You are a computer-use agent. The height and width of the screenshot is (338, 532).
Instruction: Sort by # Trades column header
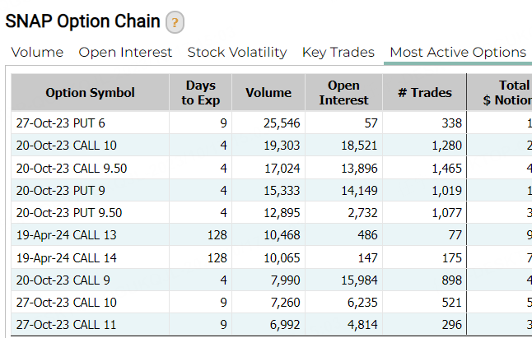coord(424,93)
